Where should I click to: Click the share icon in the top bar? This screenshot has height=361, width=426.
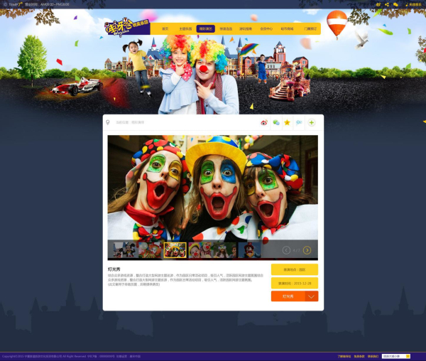click(387, 4)
